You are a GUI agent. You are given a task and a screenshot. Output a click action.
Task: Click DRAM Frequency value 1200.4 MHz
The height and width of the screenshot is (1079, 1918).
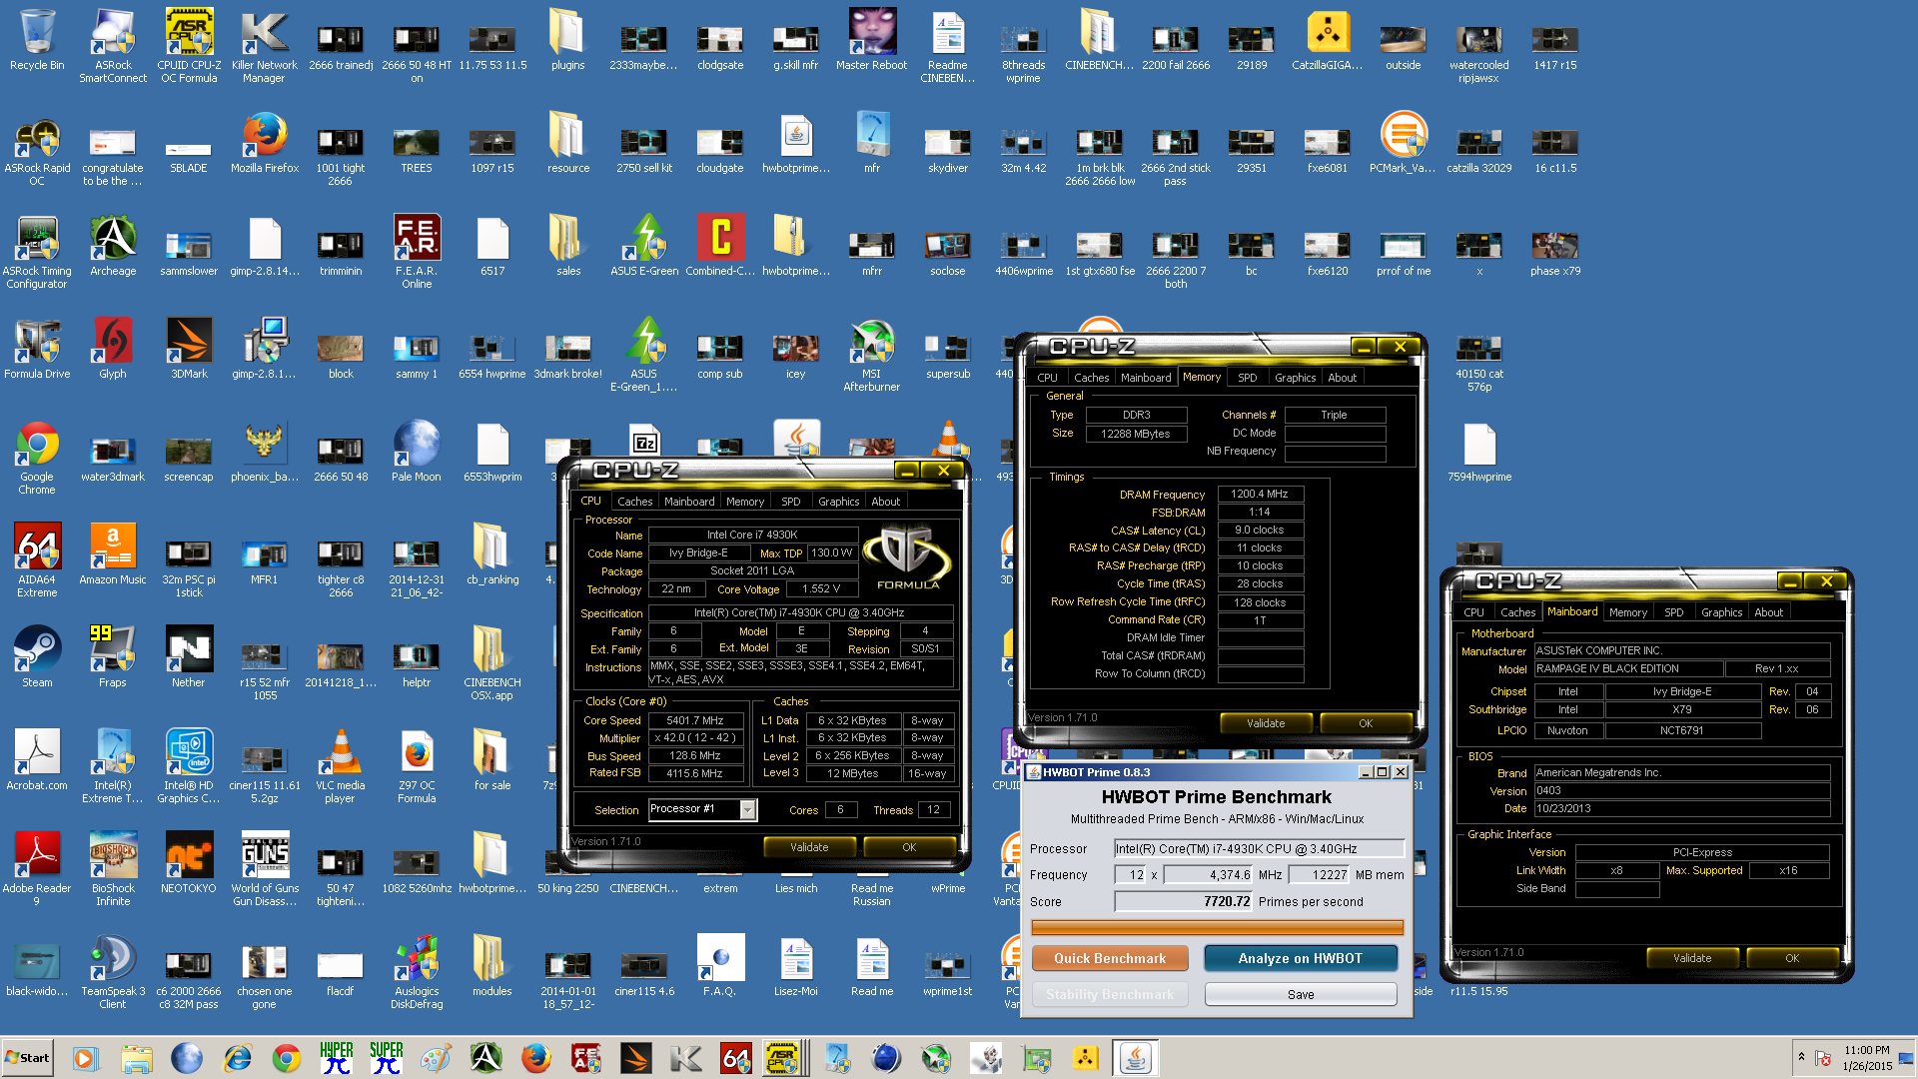click(x=1260, y=494)
